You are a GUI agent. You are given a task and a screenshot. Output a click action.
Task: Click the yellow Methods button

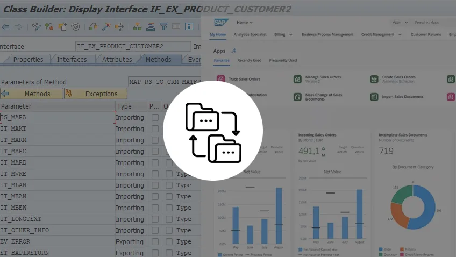click(x=32, y=94)
